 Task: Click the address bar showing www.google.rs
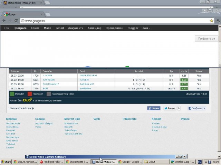[114, 21]
